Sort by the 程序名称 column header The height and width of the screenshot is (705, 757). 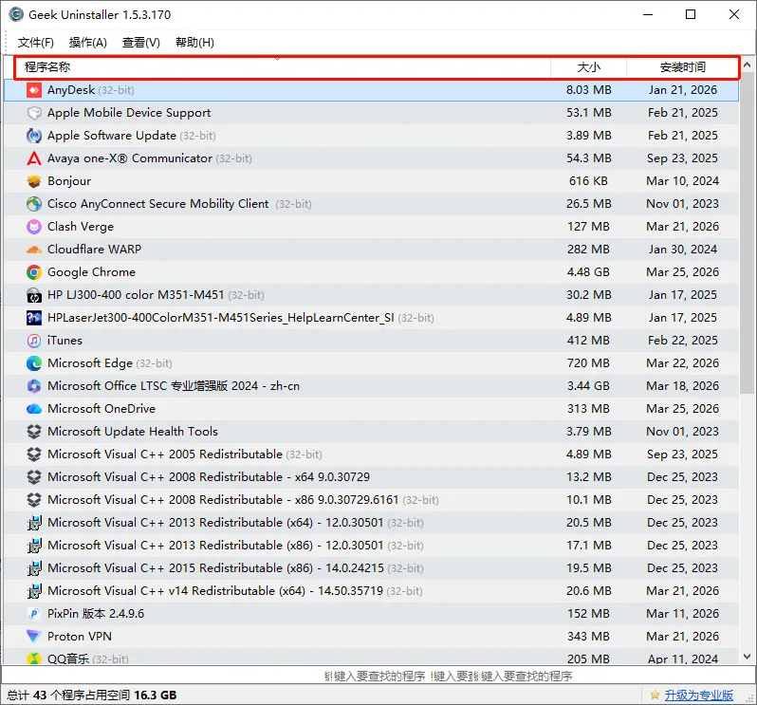(x=283, y=67)
